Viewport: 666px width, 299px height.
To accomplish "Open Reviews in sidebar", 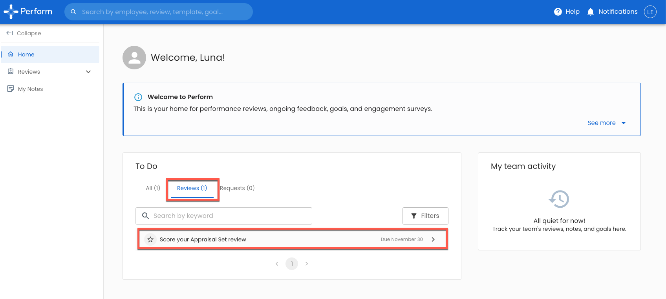I will pyautogui.click(x=50, y=72).
